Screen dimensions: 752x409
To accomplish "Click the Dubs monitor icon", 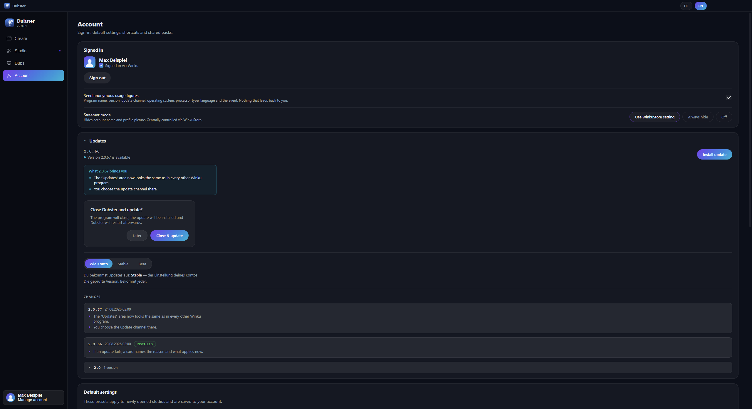I will [x=9, y=63].
